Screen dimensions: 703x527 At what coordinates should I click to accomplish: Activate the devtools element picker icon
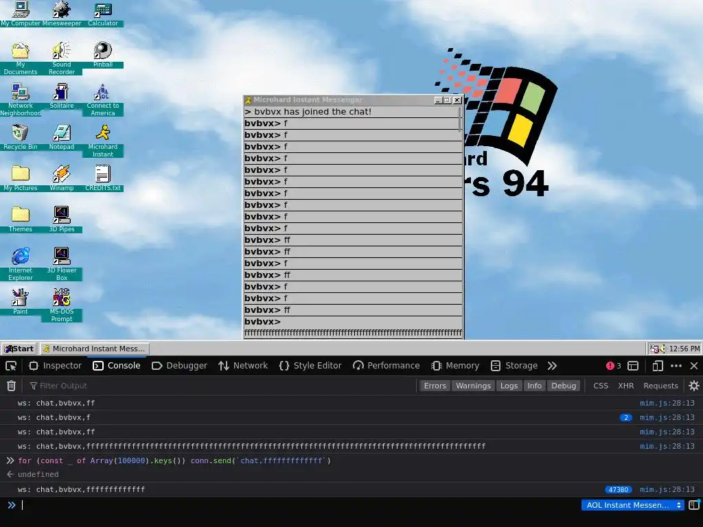pos(11,366)
